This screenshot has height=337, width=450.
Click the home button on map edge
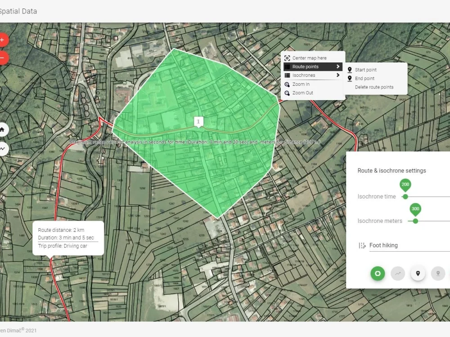pyautogui.click(x=2, y=130)
